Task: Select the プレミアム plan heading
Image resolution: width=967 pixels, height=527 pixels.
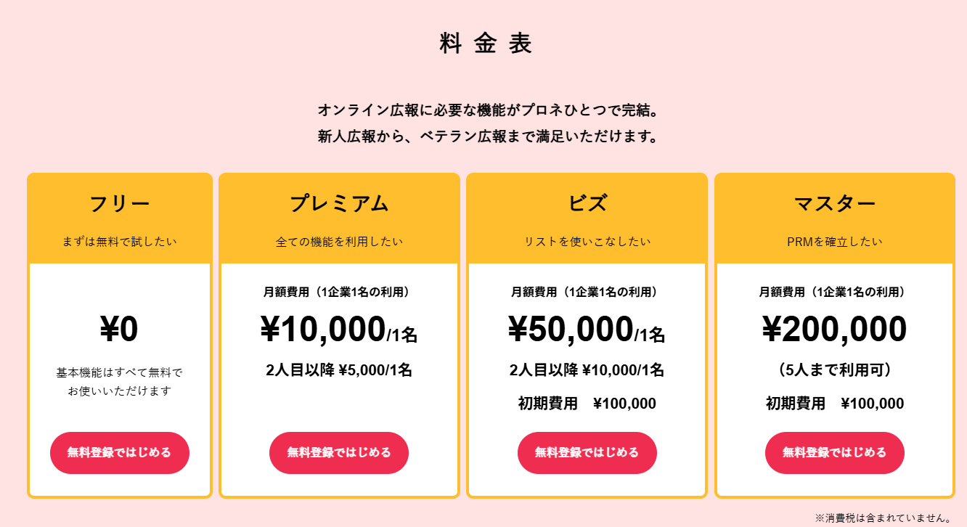Action: tap(339, 204)
